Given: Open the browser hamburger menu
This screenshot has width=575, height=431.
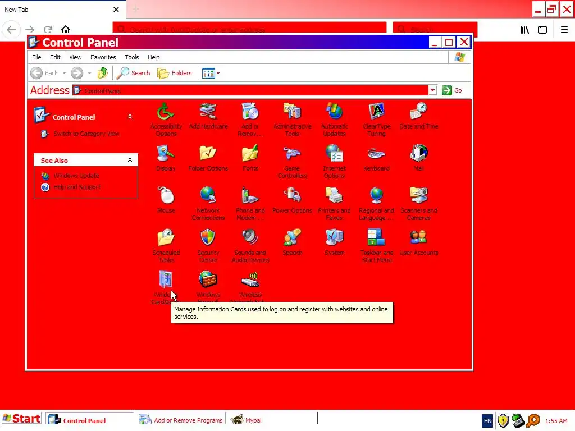Looking at the screenshot, I should tap(564, 30).
